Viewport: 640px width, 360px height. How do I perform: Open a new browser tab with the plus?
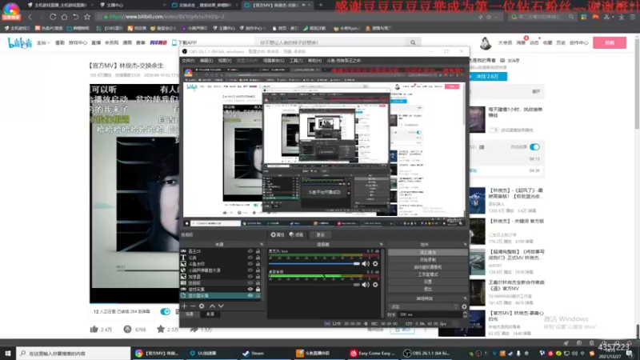[321, 5]
